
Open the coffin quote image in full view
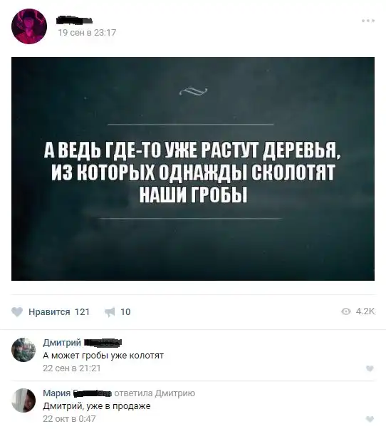tap(193, 169)
